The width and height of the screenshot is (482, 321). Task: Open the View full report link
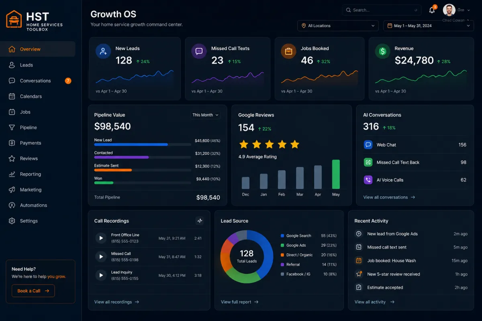[x=240, y=302]
